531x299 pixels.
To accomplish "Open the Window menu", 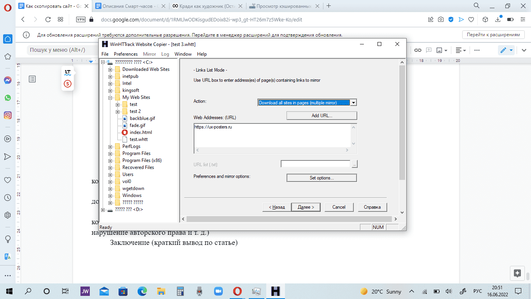I will pos(183,54).
